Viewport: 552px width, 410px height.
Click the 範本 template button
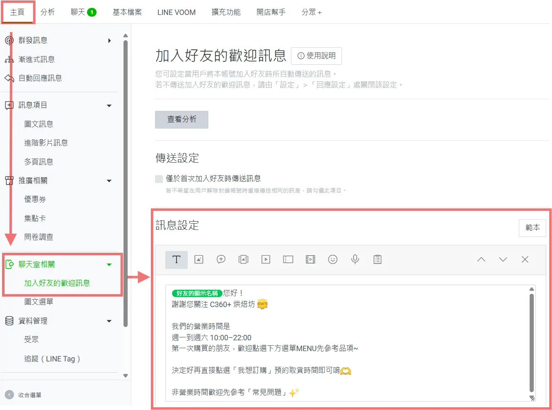coord(533,228)
